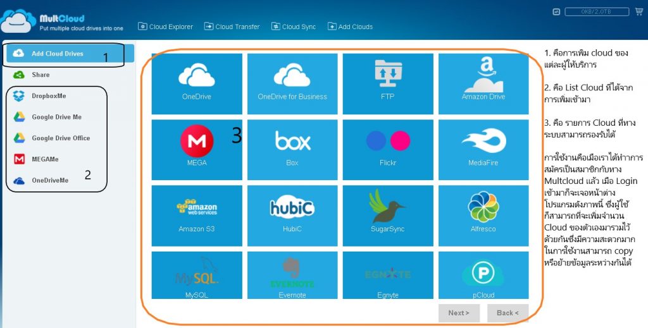Pick the Box cloud tile

click(292, 150)
